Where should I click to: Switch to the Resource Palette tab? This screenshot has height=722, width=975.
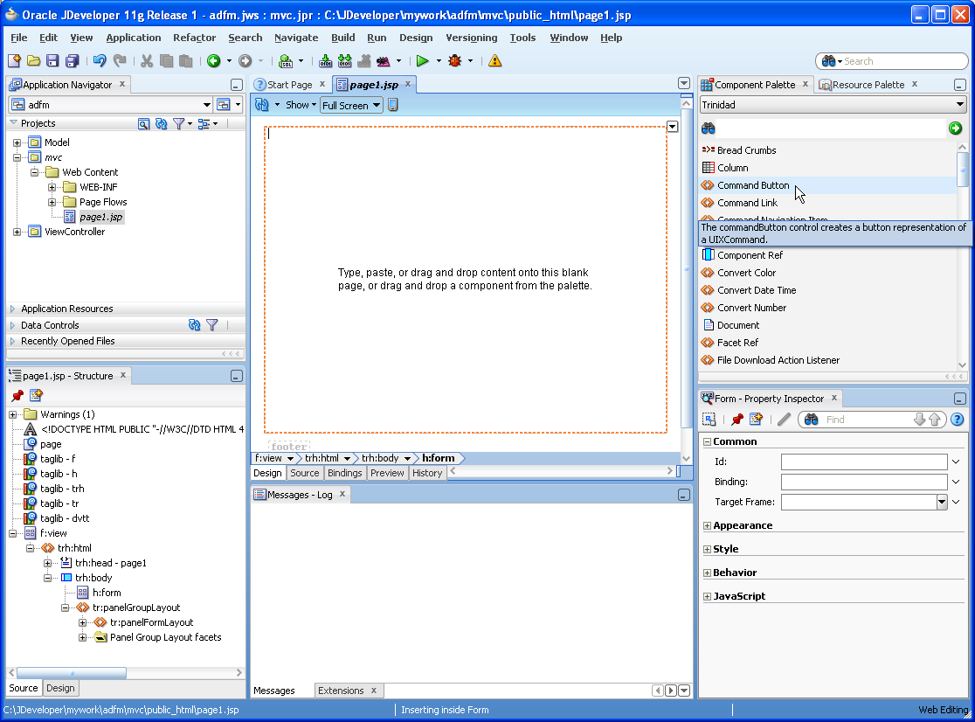click(868, 85)
